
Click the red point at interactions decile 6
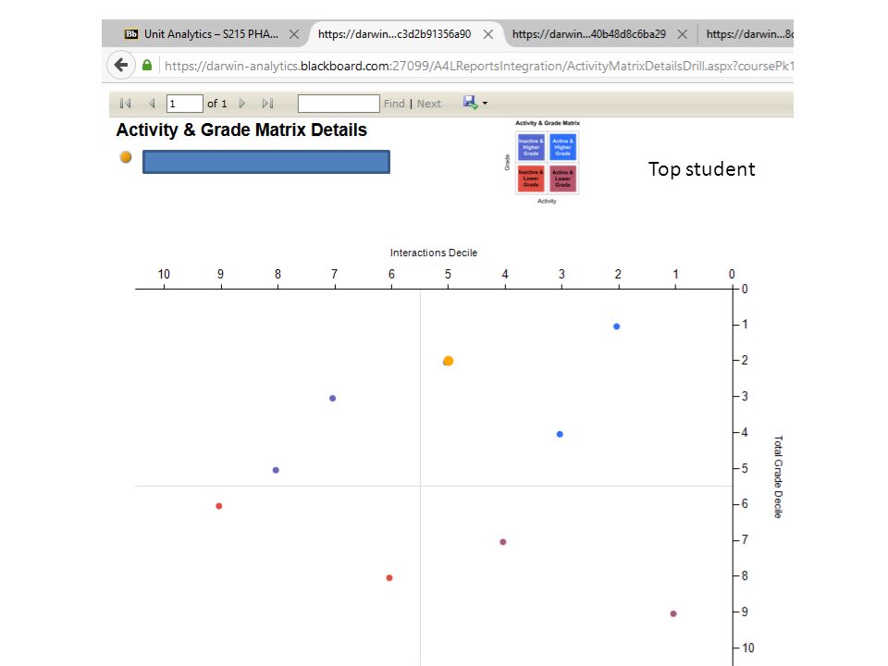click(389, 577)
